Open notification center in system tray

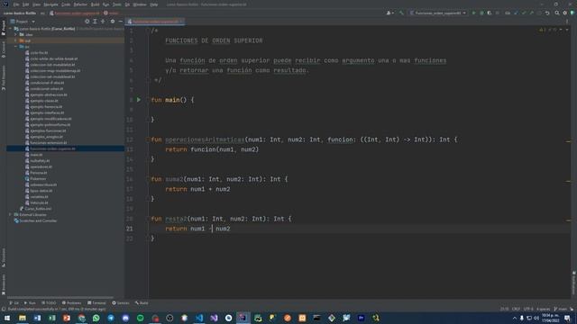(x=567, y=318)
